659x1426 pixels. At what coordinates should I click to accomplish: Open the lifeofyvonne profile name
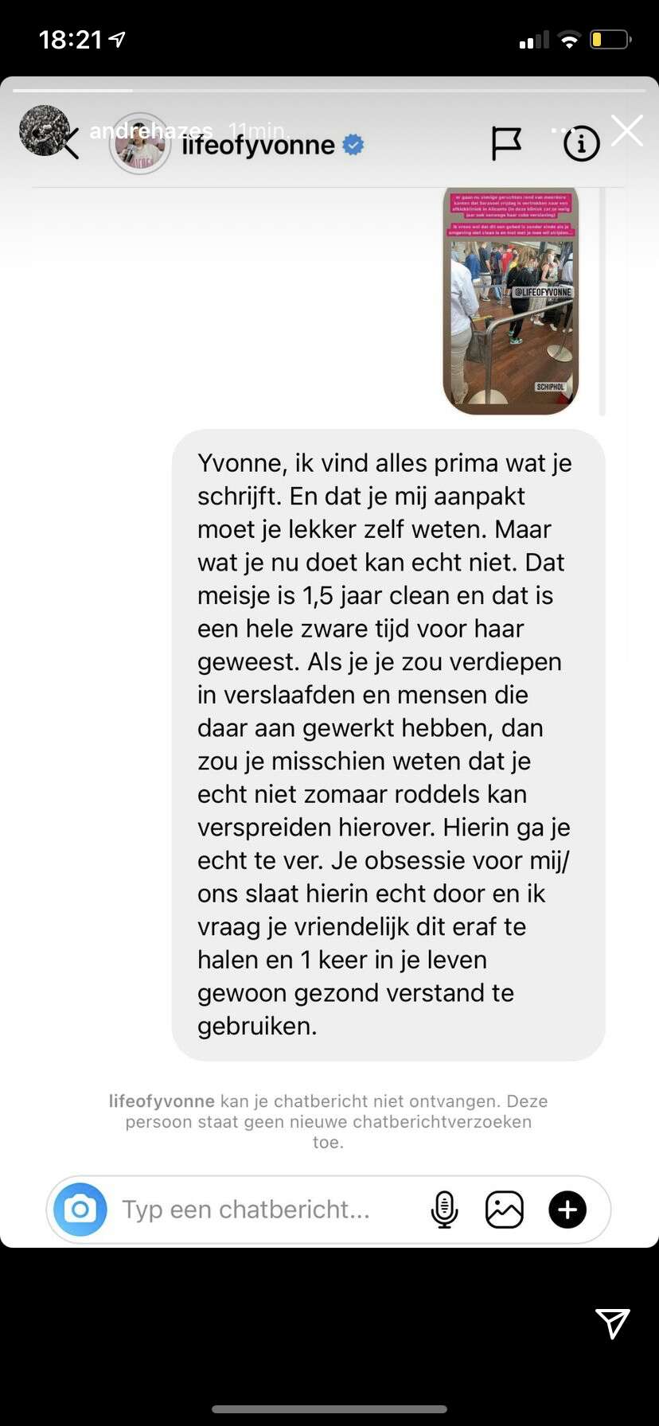258,145
